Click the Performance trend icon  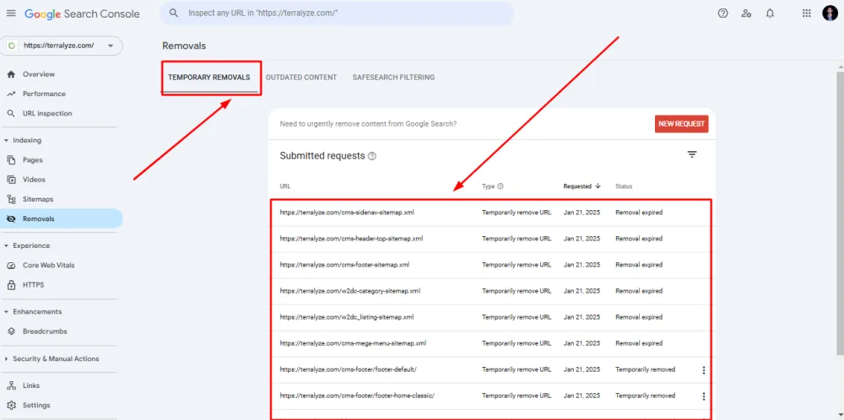(11, 94)
